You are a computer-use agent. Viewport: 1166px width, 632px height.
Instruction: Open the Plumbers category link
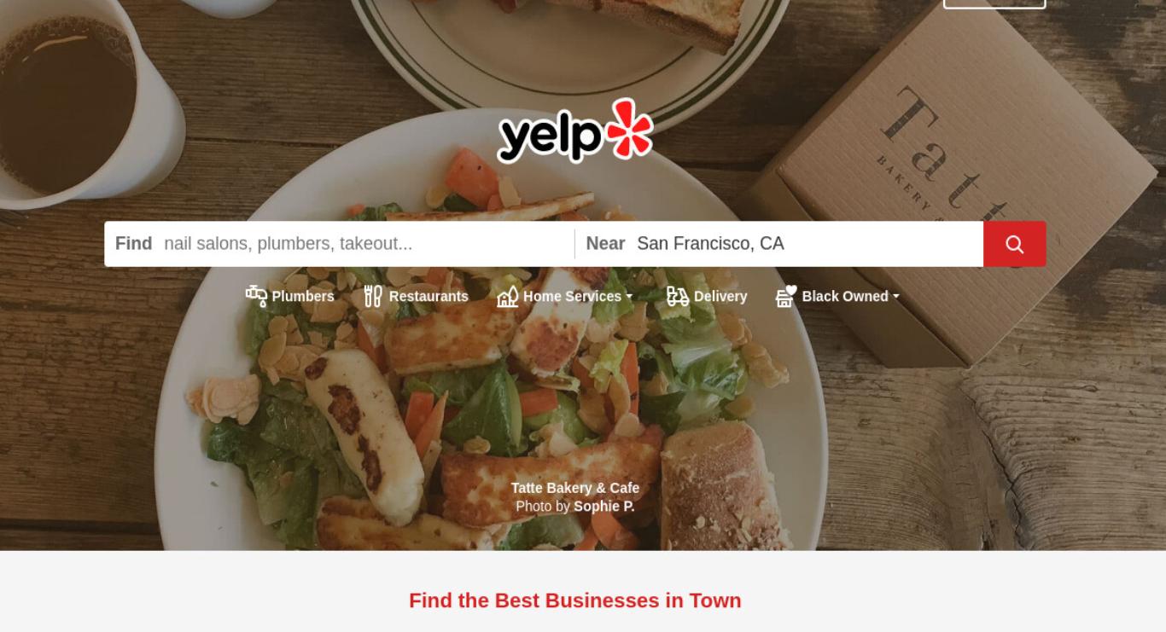pos(303,297)
